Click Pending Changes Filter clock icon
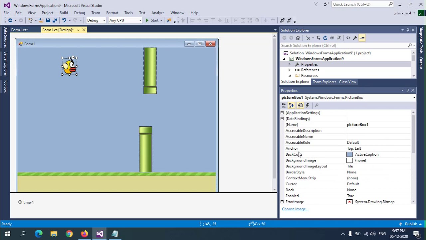 point(308,38)
